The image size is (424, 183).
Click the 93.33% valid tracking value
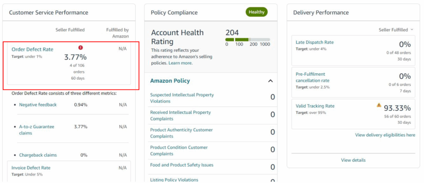click(397, 108)
